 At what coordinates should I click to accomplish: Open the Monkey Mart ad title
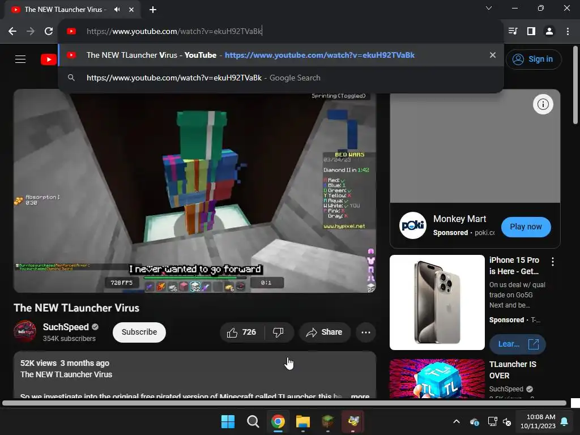point(459,219)
